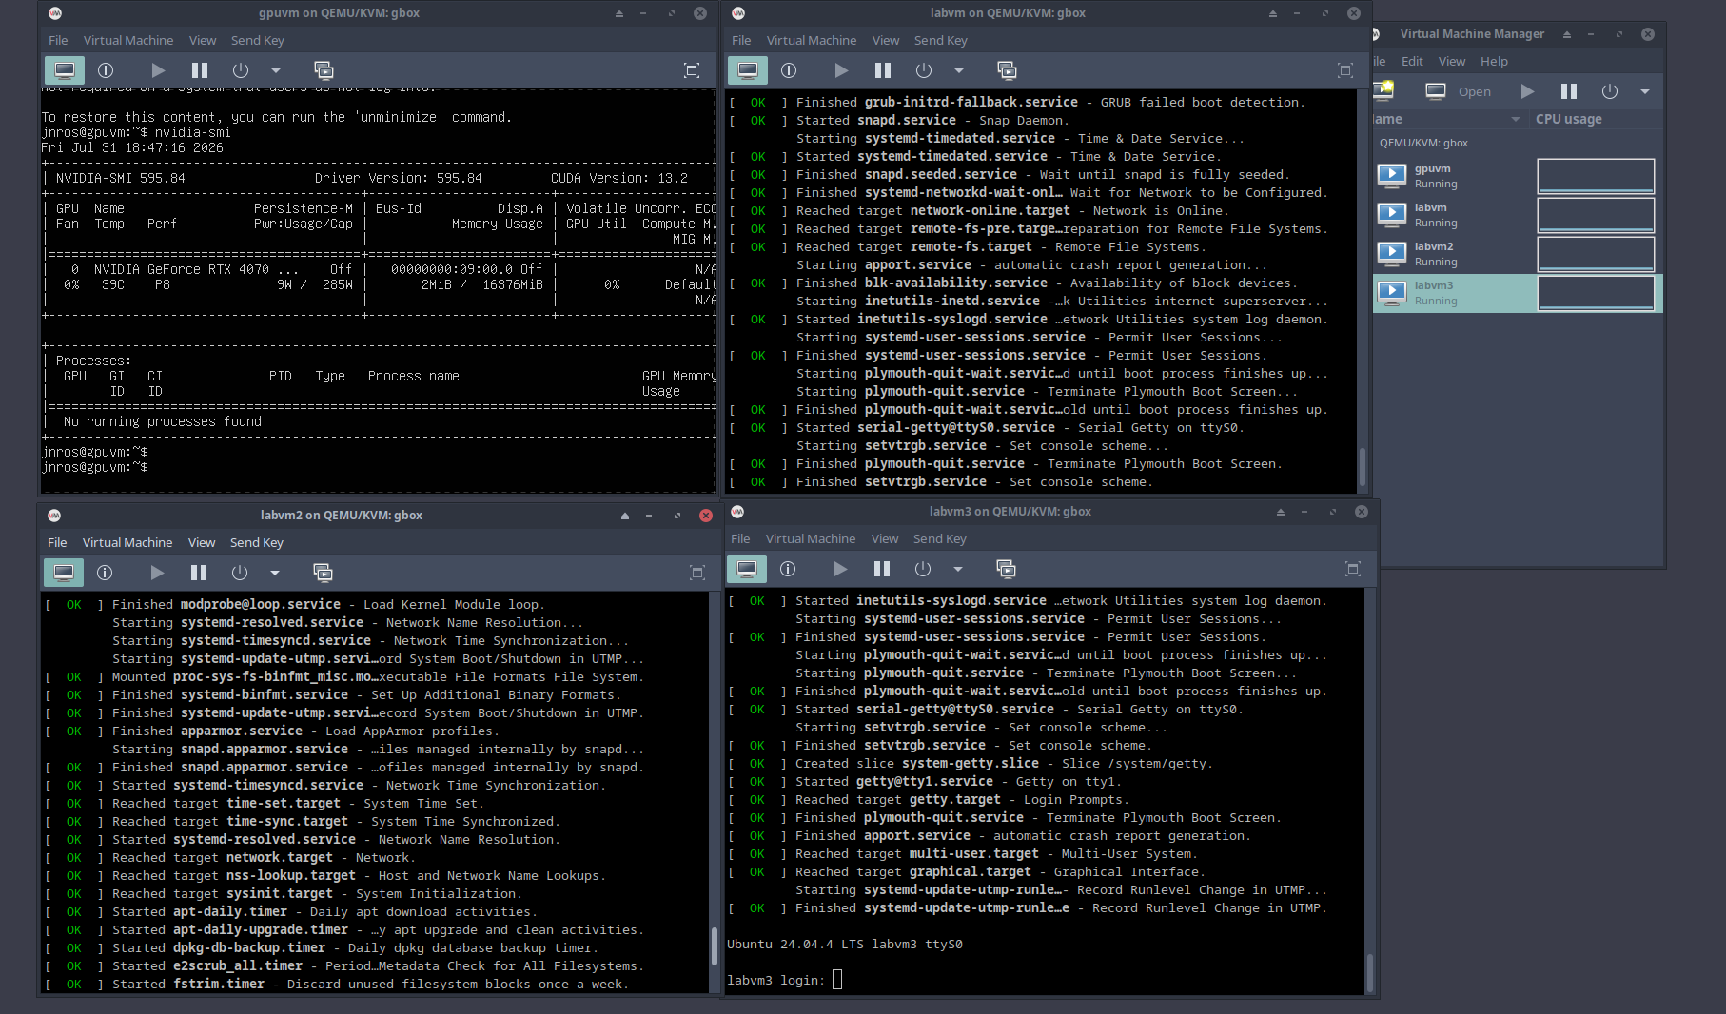
Task: Open shutdown options dropdown in labvm3 window
Action: click(x=958, y=569)
